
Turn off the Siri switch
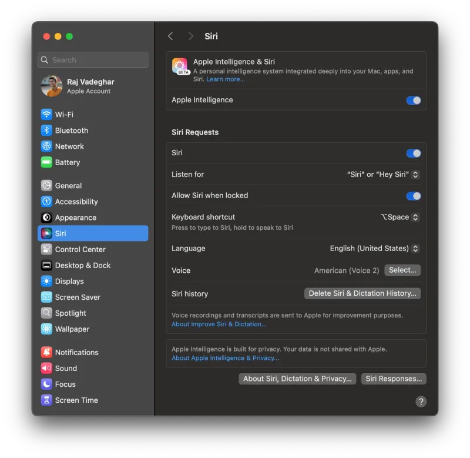(x=414, y=153)
